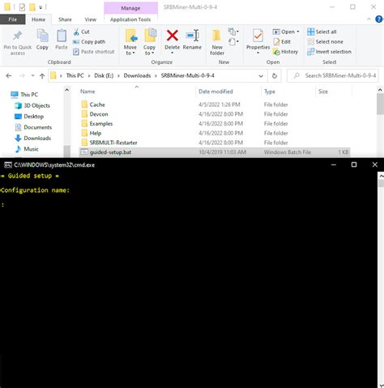Open recent locations dropdown
Viewport: 384px width, 388px height.
[32, 76]
